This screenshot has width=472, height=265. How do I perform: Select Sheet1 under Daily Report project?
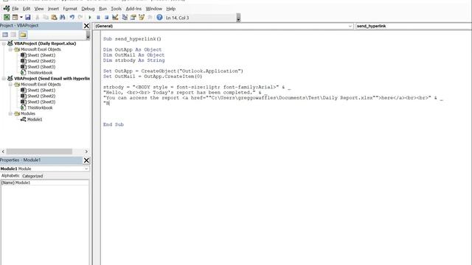pyautogui.click(x=41, y=55)
